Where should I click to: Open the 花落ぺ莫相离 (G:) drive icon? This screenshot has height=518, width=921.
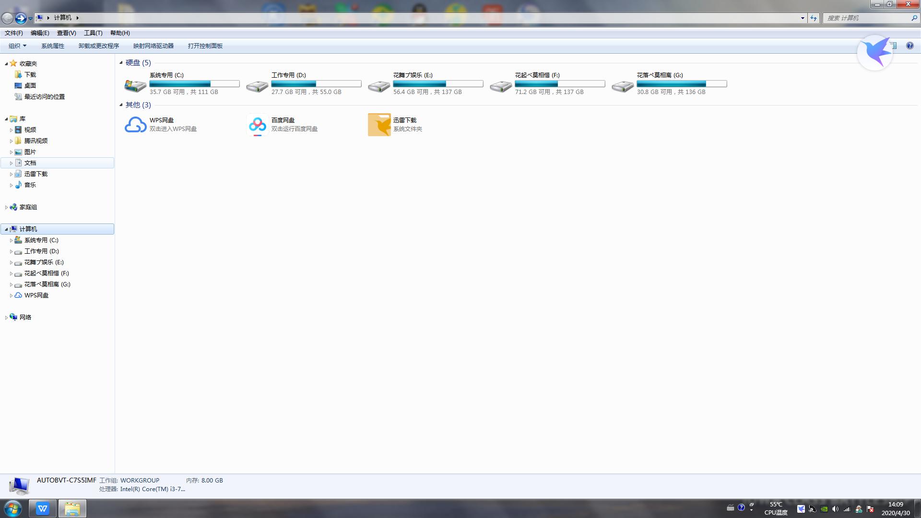point(622,86)
